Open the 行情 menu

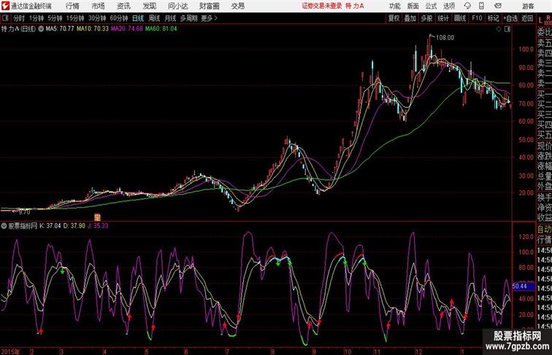[72, 6]
